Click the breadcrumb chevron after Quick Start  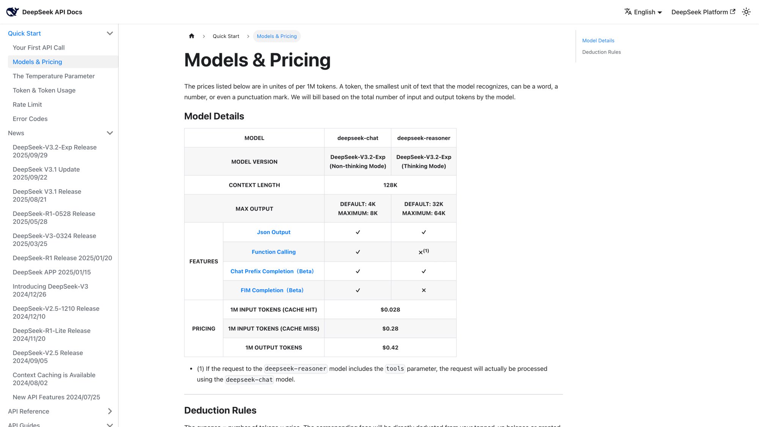pyautogui.click(x=248, y=36)
